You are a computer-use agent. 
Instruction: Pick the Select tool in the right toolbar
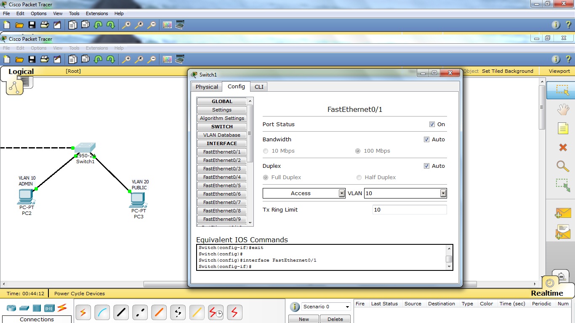pos(563,90)
